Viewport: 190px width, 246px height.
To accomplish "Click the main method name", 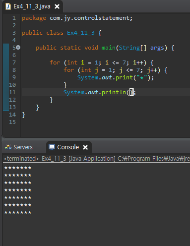I will (x=109, y=48).
